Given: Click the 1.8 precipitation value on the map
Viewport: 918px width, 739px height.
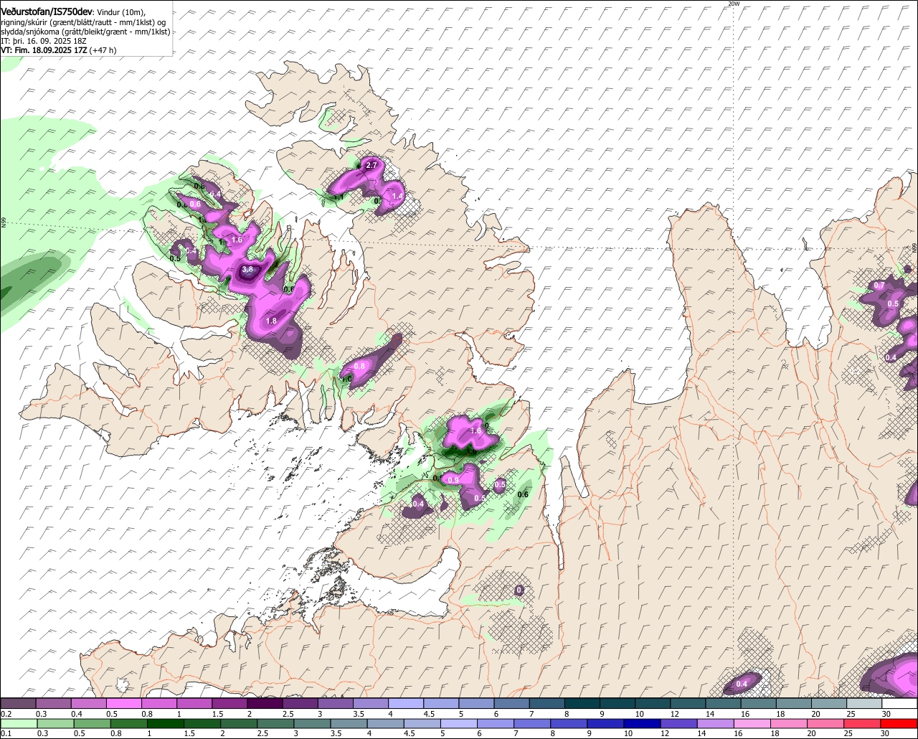Looking at the screenshot, I should click(271, 321).
